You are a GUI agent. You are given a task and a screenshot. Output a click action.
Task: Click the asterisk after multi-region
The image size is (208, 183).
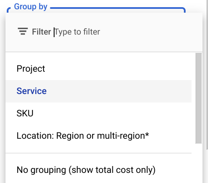click(x=147, y=134)
